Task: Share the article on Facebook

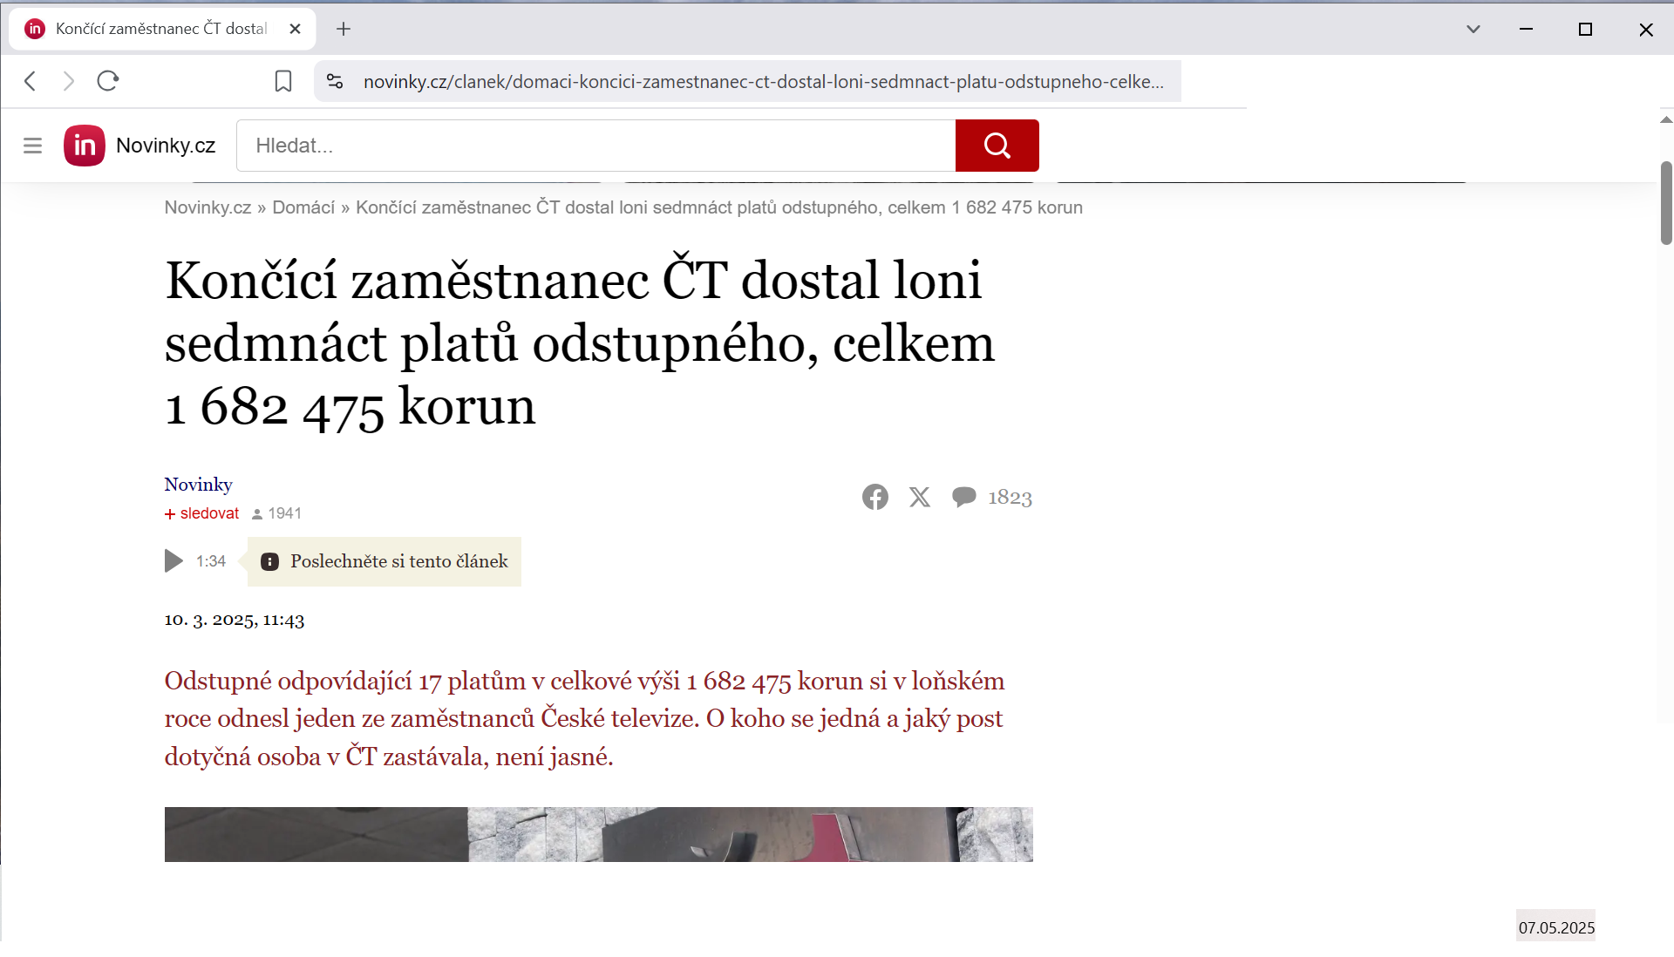Action: [x=875, y=497]
